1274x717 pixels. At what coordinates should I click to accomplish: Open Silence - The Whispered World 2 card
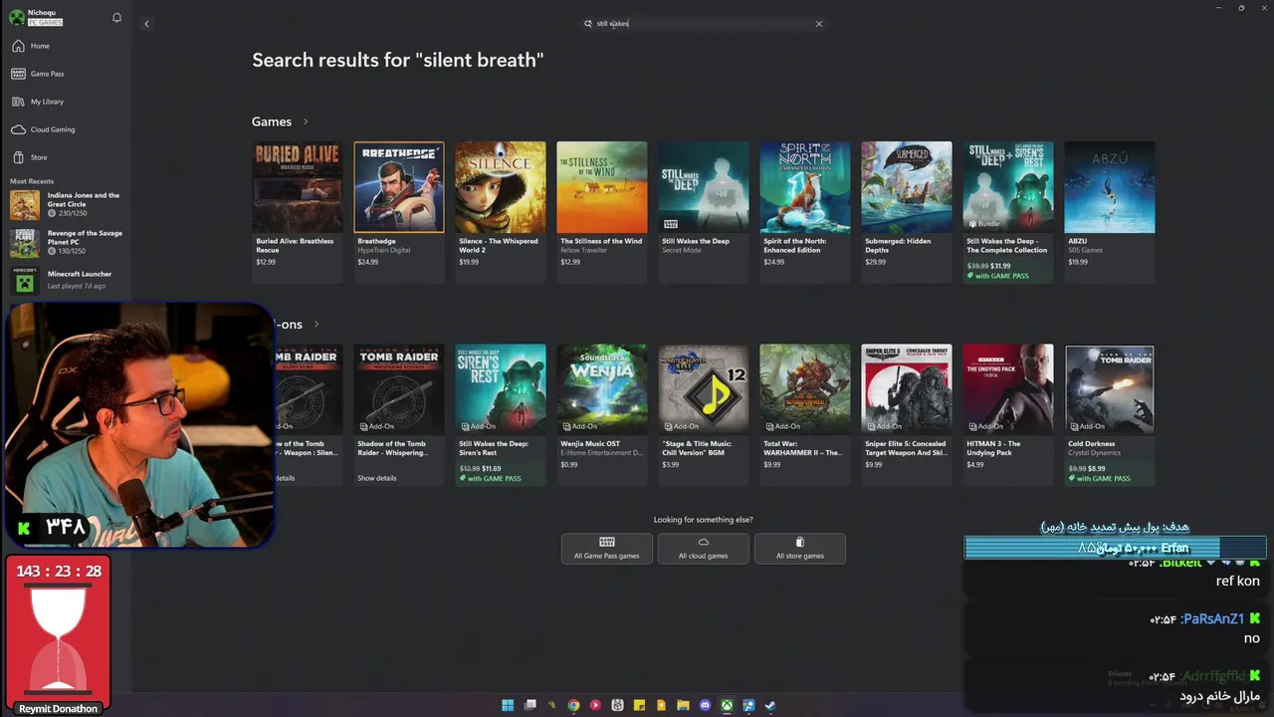[501, 212]
